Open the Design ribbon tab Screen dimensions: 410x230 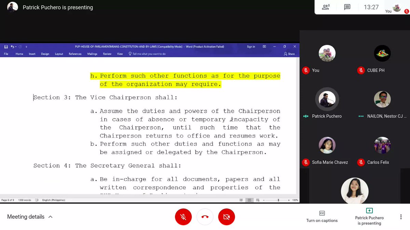(x=45, y=54)
